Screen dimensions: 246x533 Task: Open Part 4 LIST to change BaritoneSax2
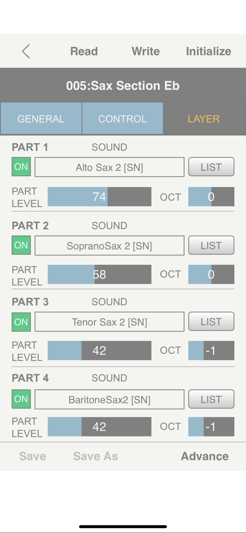click(x=211, y=399)
